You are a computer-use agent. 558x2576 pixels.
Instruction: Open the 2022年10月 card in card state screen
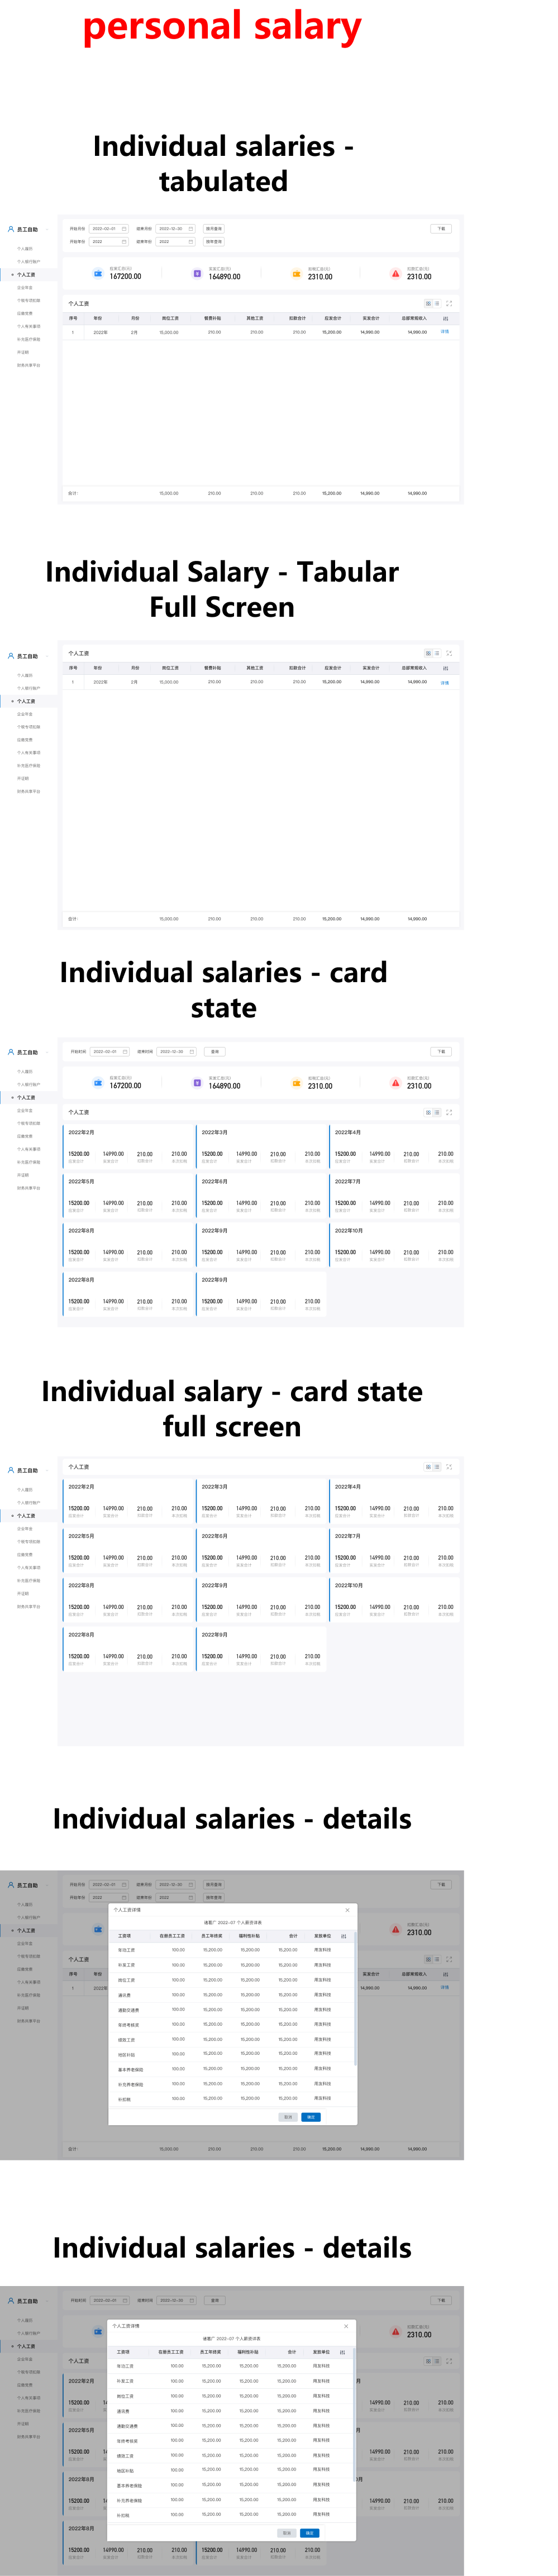coord(394,1246)
